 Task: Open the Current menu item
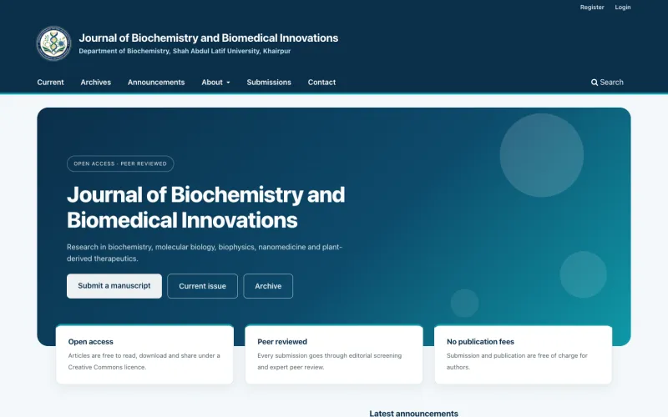pos(50,82)
